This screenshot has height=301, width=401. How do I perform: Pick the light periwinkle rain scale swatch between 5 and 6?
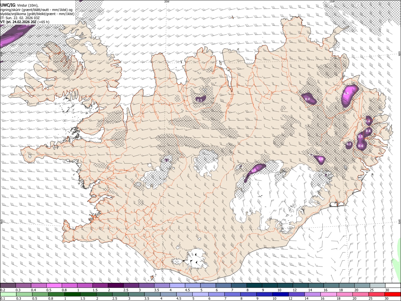pyautogui.click(x=200, y=294)
